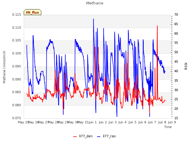This screenshot has height=142, width=190.
Task: Click the RSSI 65 tick label
Action: click(176, 24)
